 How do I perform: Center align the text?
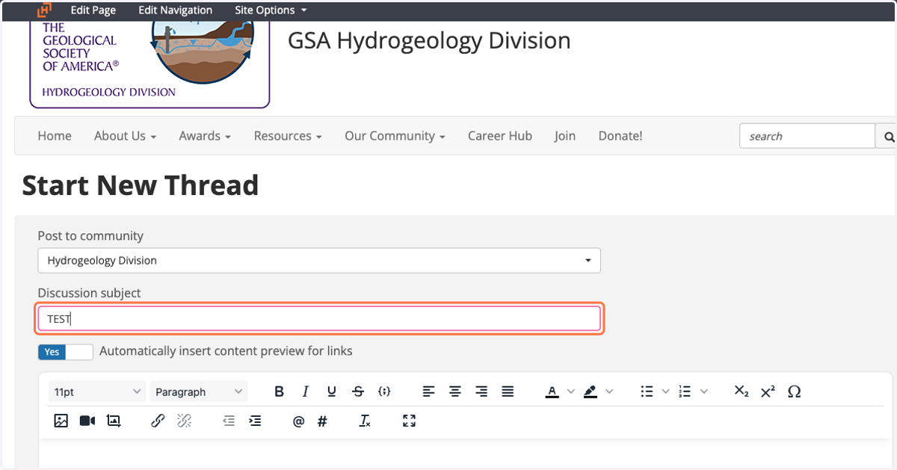pos(455,392)
